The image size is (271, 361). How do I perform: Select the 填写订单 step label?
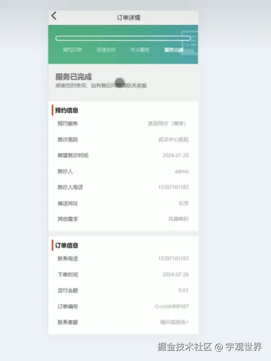[72, 49]
